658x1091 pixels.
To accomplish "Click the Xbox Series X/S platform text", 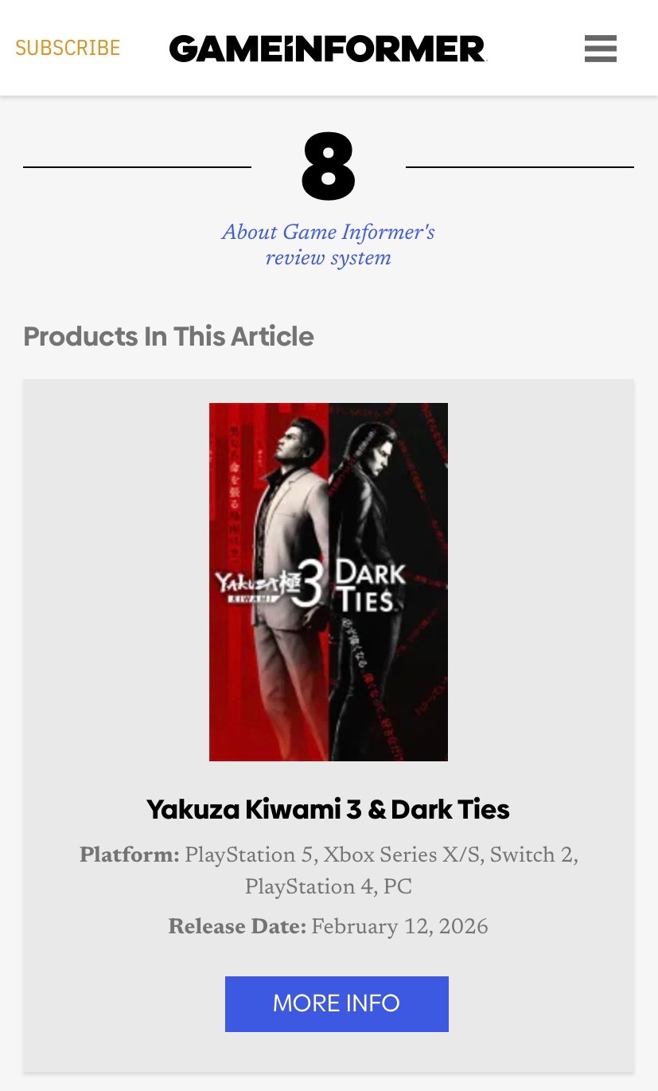I will (x=402, y=856).
